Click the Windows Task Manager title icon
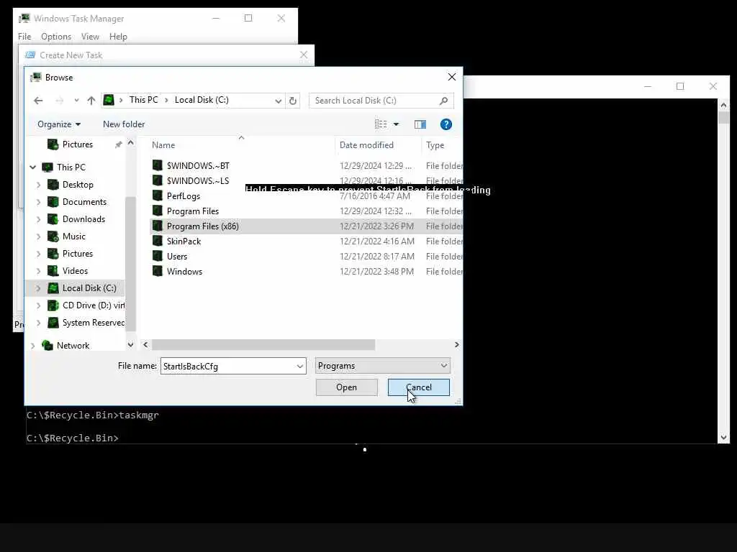This screenshot has height=552, width=737. point(24,18)
